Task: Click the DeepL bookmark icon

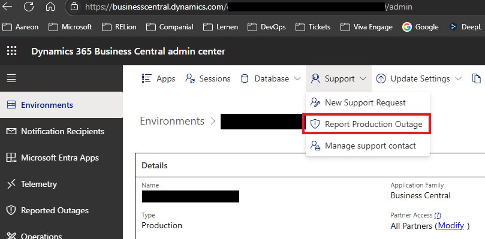Action: (x=453, y=27)
